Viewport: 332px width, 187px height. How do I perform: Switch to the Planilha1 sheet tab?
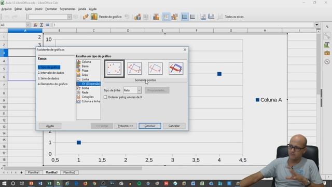[x=33, y=172]
